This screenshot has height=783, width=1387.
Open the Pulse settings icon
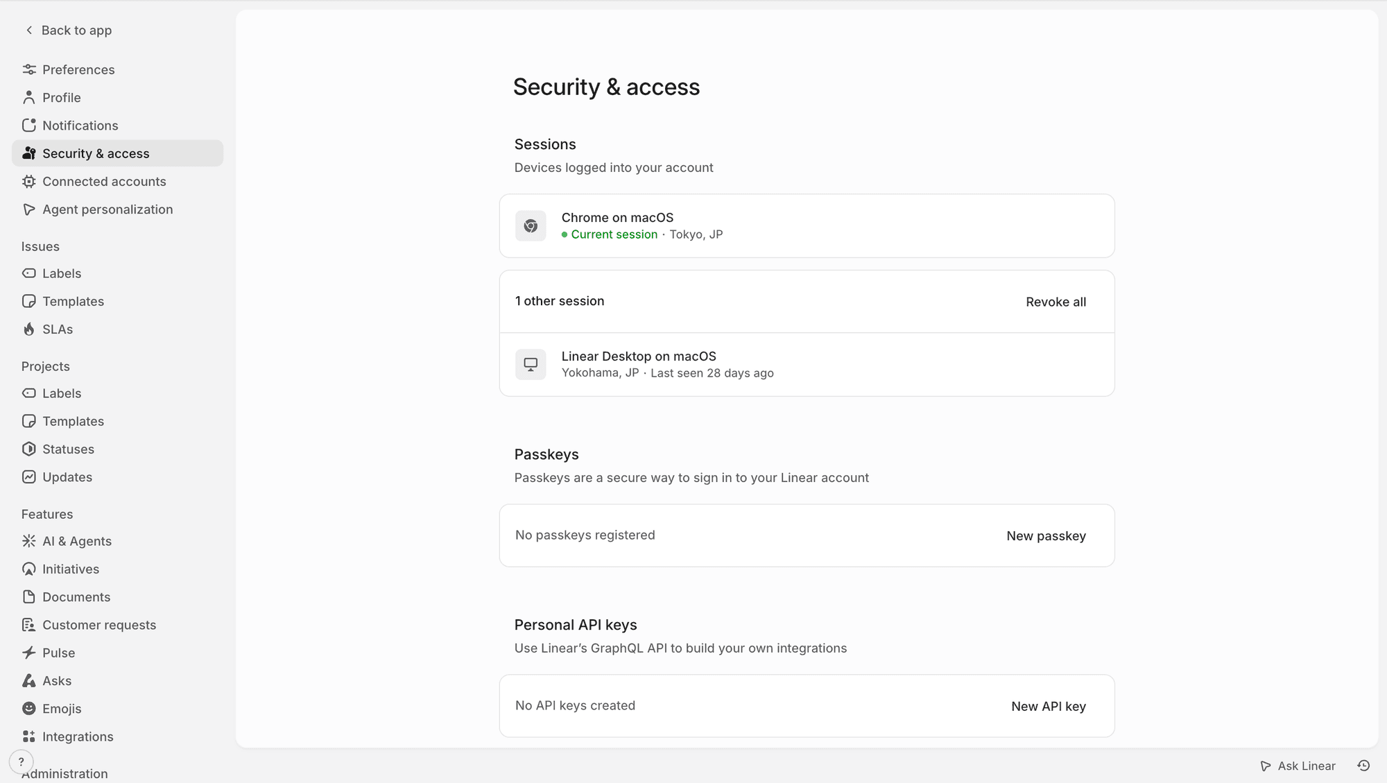pyautogui.click(x=28, y=653)
